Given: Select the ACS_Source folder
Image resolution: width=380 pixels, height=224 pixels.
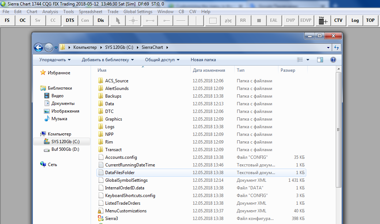Looking at the screenshot, I should pyautogui.click(x=117, y=81).
